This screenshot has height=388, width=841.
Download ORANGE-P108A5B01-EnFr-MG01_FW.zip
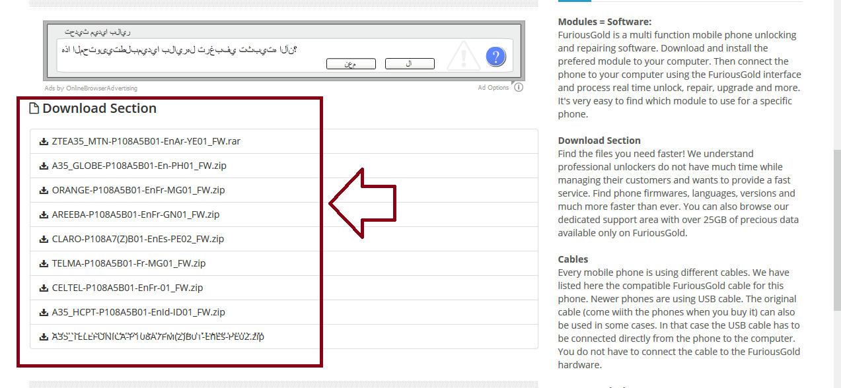138,190
